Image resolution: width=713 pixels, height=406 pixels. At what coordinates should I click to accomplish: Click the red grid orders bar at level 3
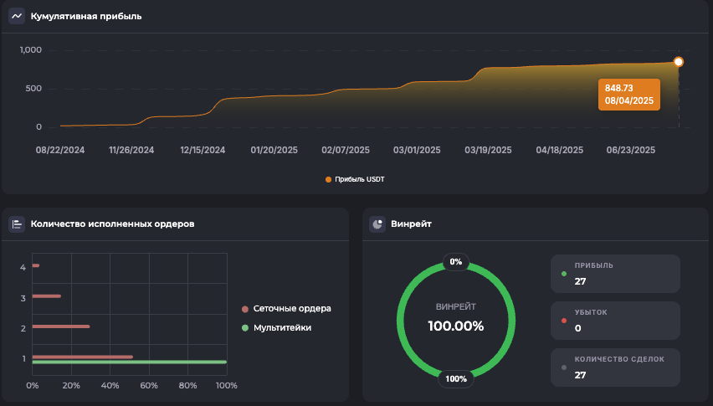click(46, 296)
